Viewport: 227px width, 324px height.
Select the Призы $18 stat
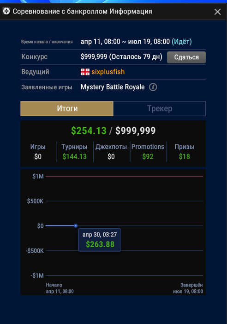[x=185, y=152]
